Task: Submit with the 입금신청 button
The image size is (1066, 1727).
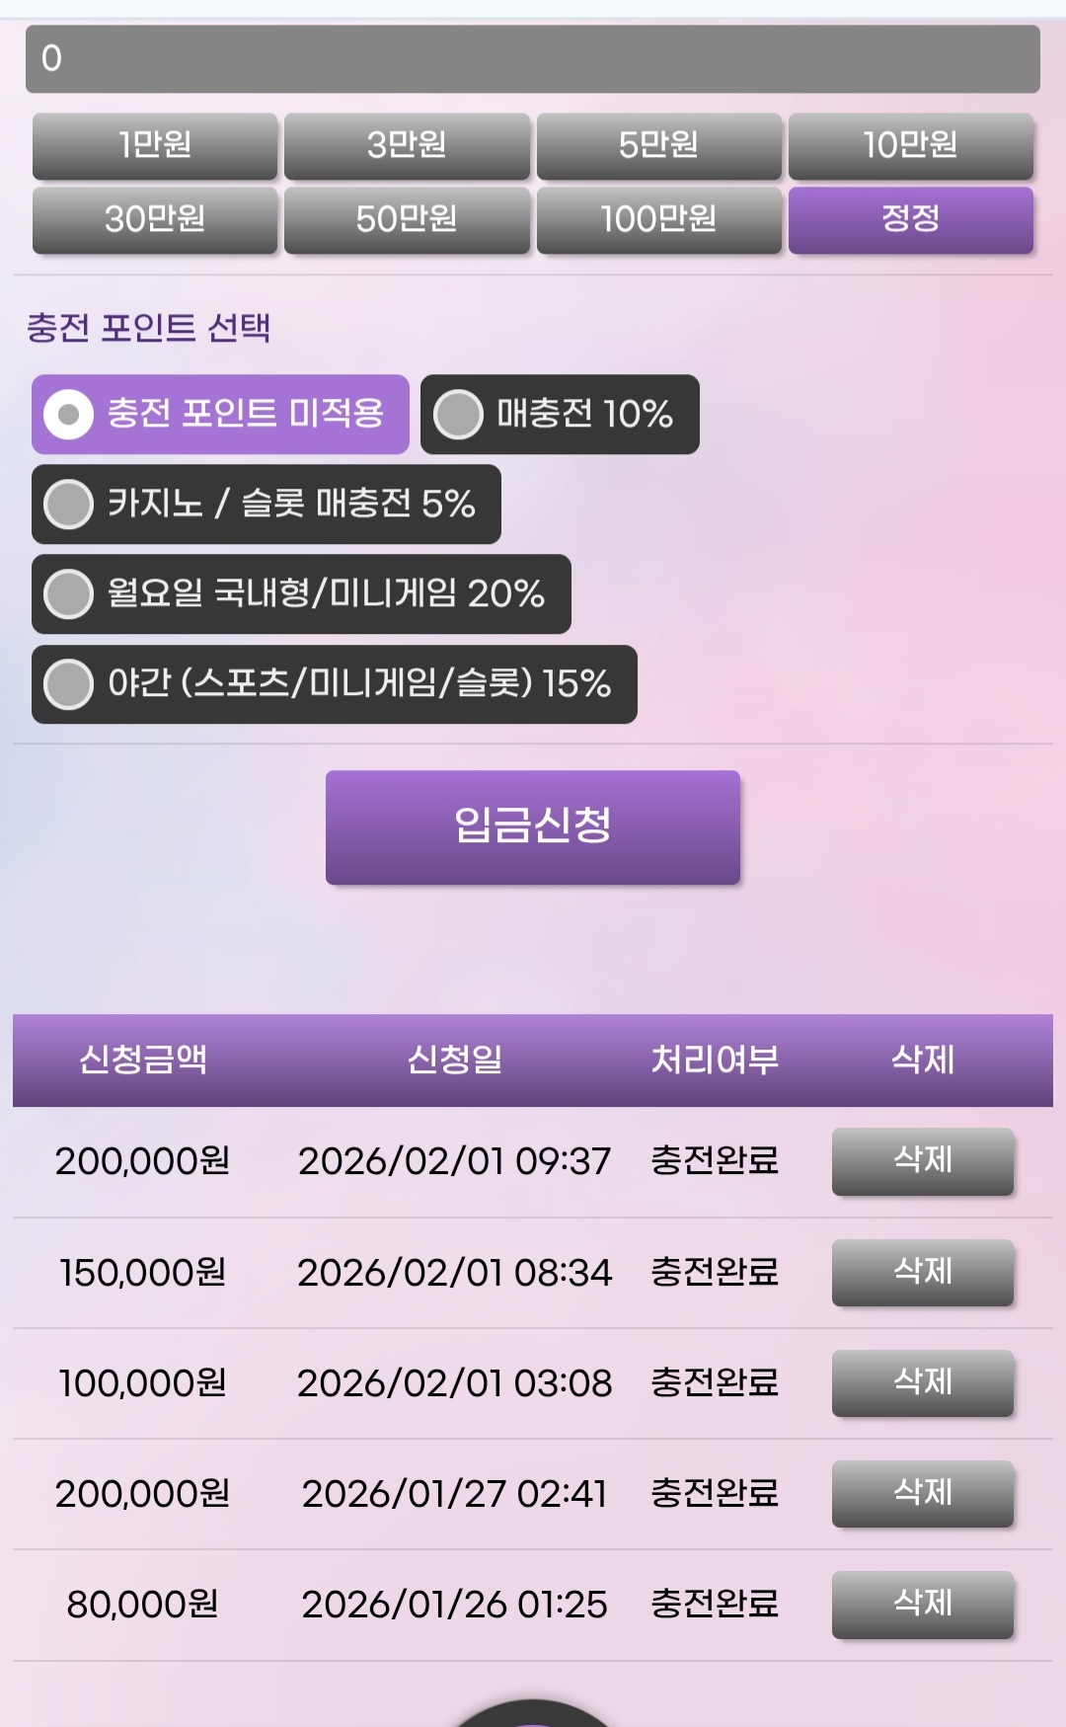Action: [x=533, y=826]
